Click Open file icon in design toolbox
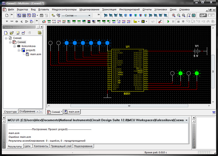Viewport: 218px width, 156px height. [x=12, y=33]
